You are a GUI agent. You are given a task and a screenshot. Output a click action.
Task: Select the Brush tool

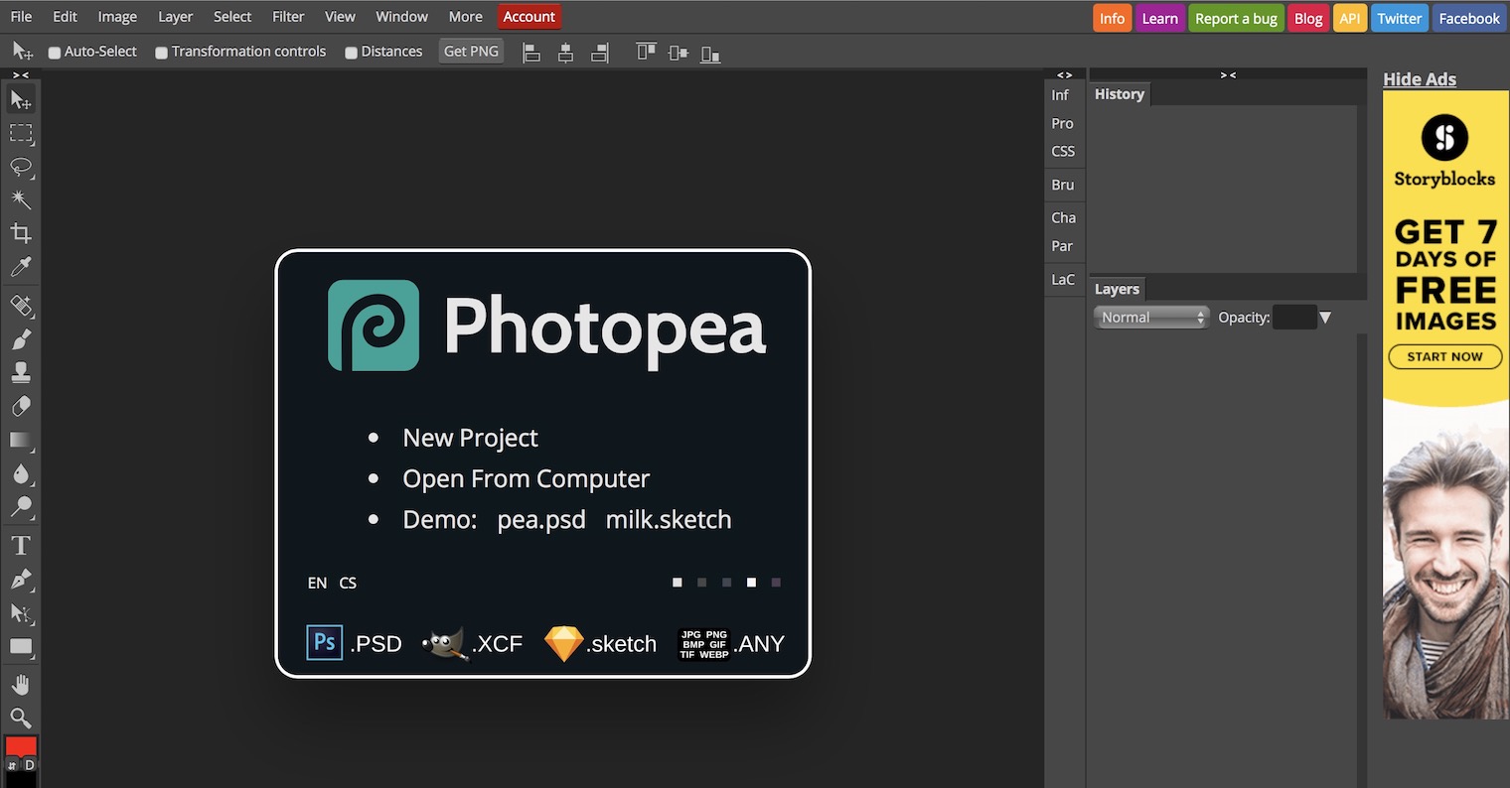click(21, 339)
